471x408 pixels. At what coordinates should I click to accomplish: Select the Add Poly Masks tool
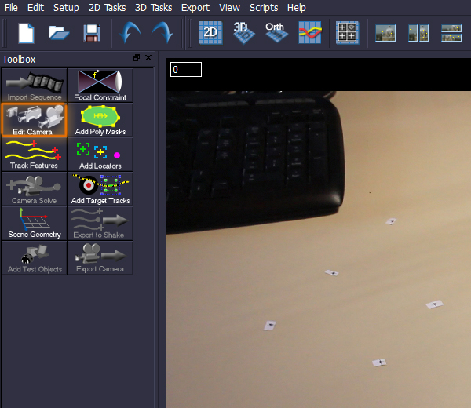(100, 120)
